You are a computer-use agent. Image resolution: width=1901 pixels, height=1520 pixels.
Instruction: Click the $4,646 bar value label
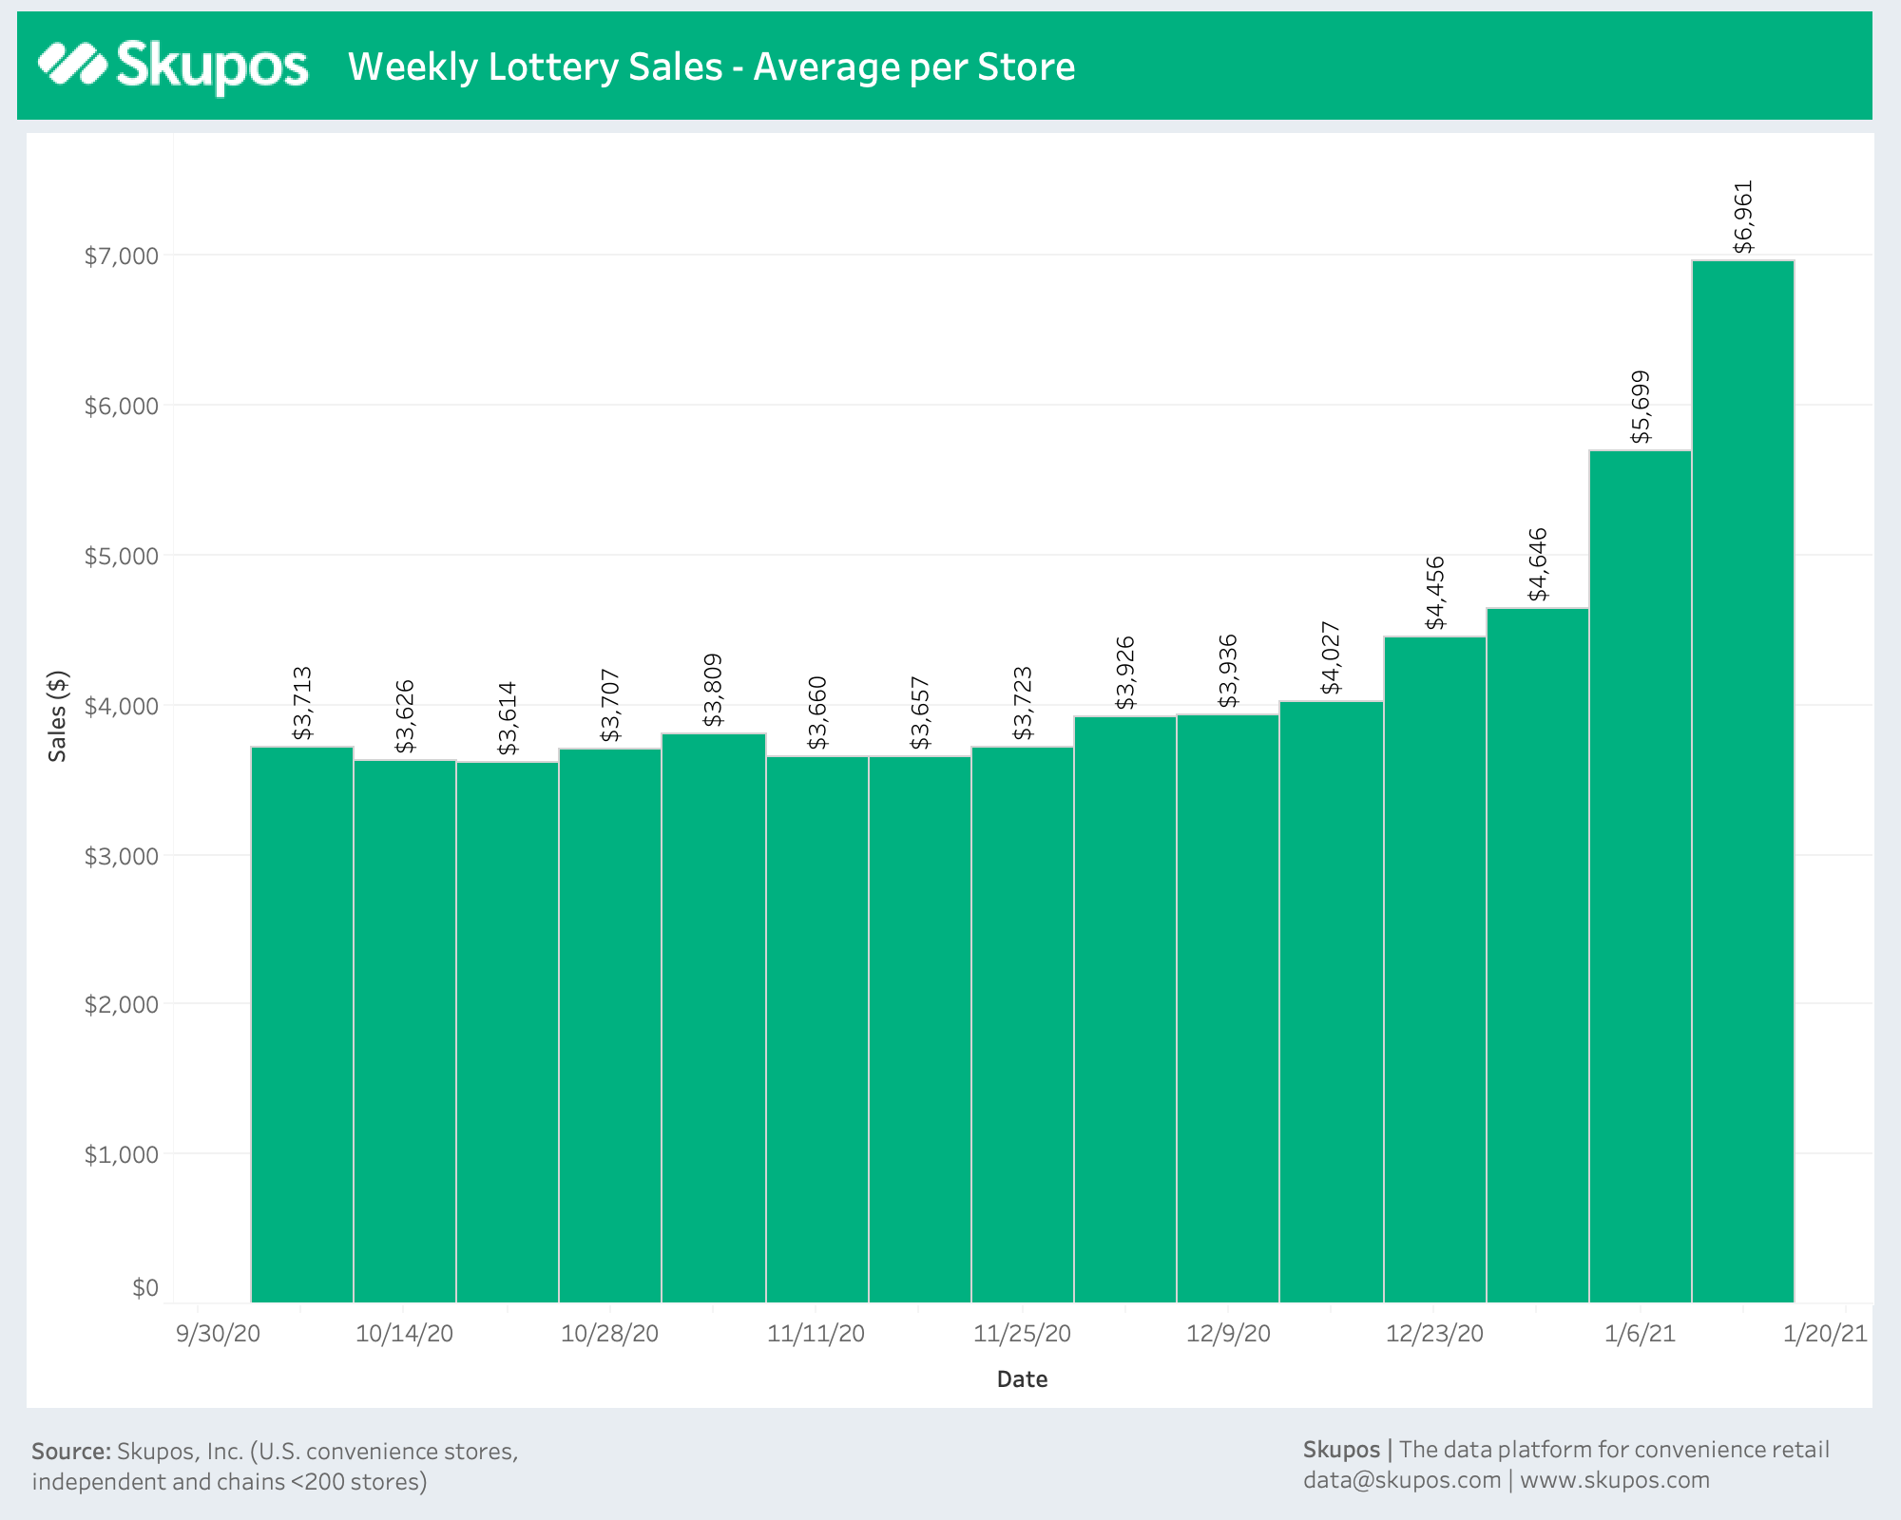click(x=1538, y=565)
